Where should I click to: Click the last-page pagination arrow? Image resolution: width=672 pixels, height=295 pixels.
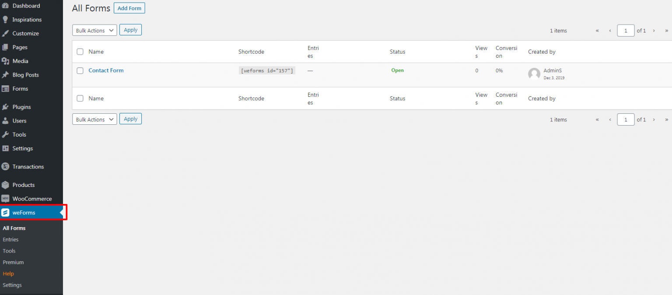pyautogui.click(x=667, y=31)
